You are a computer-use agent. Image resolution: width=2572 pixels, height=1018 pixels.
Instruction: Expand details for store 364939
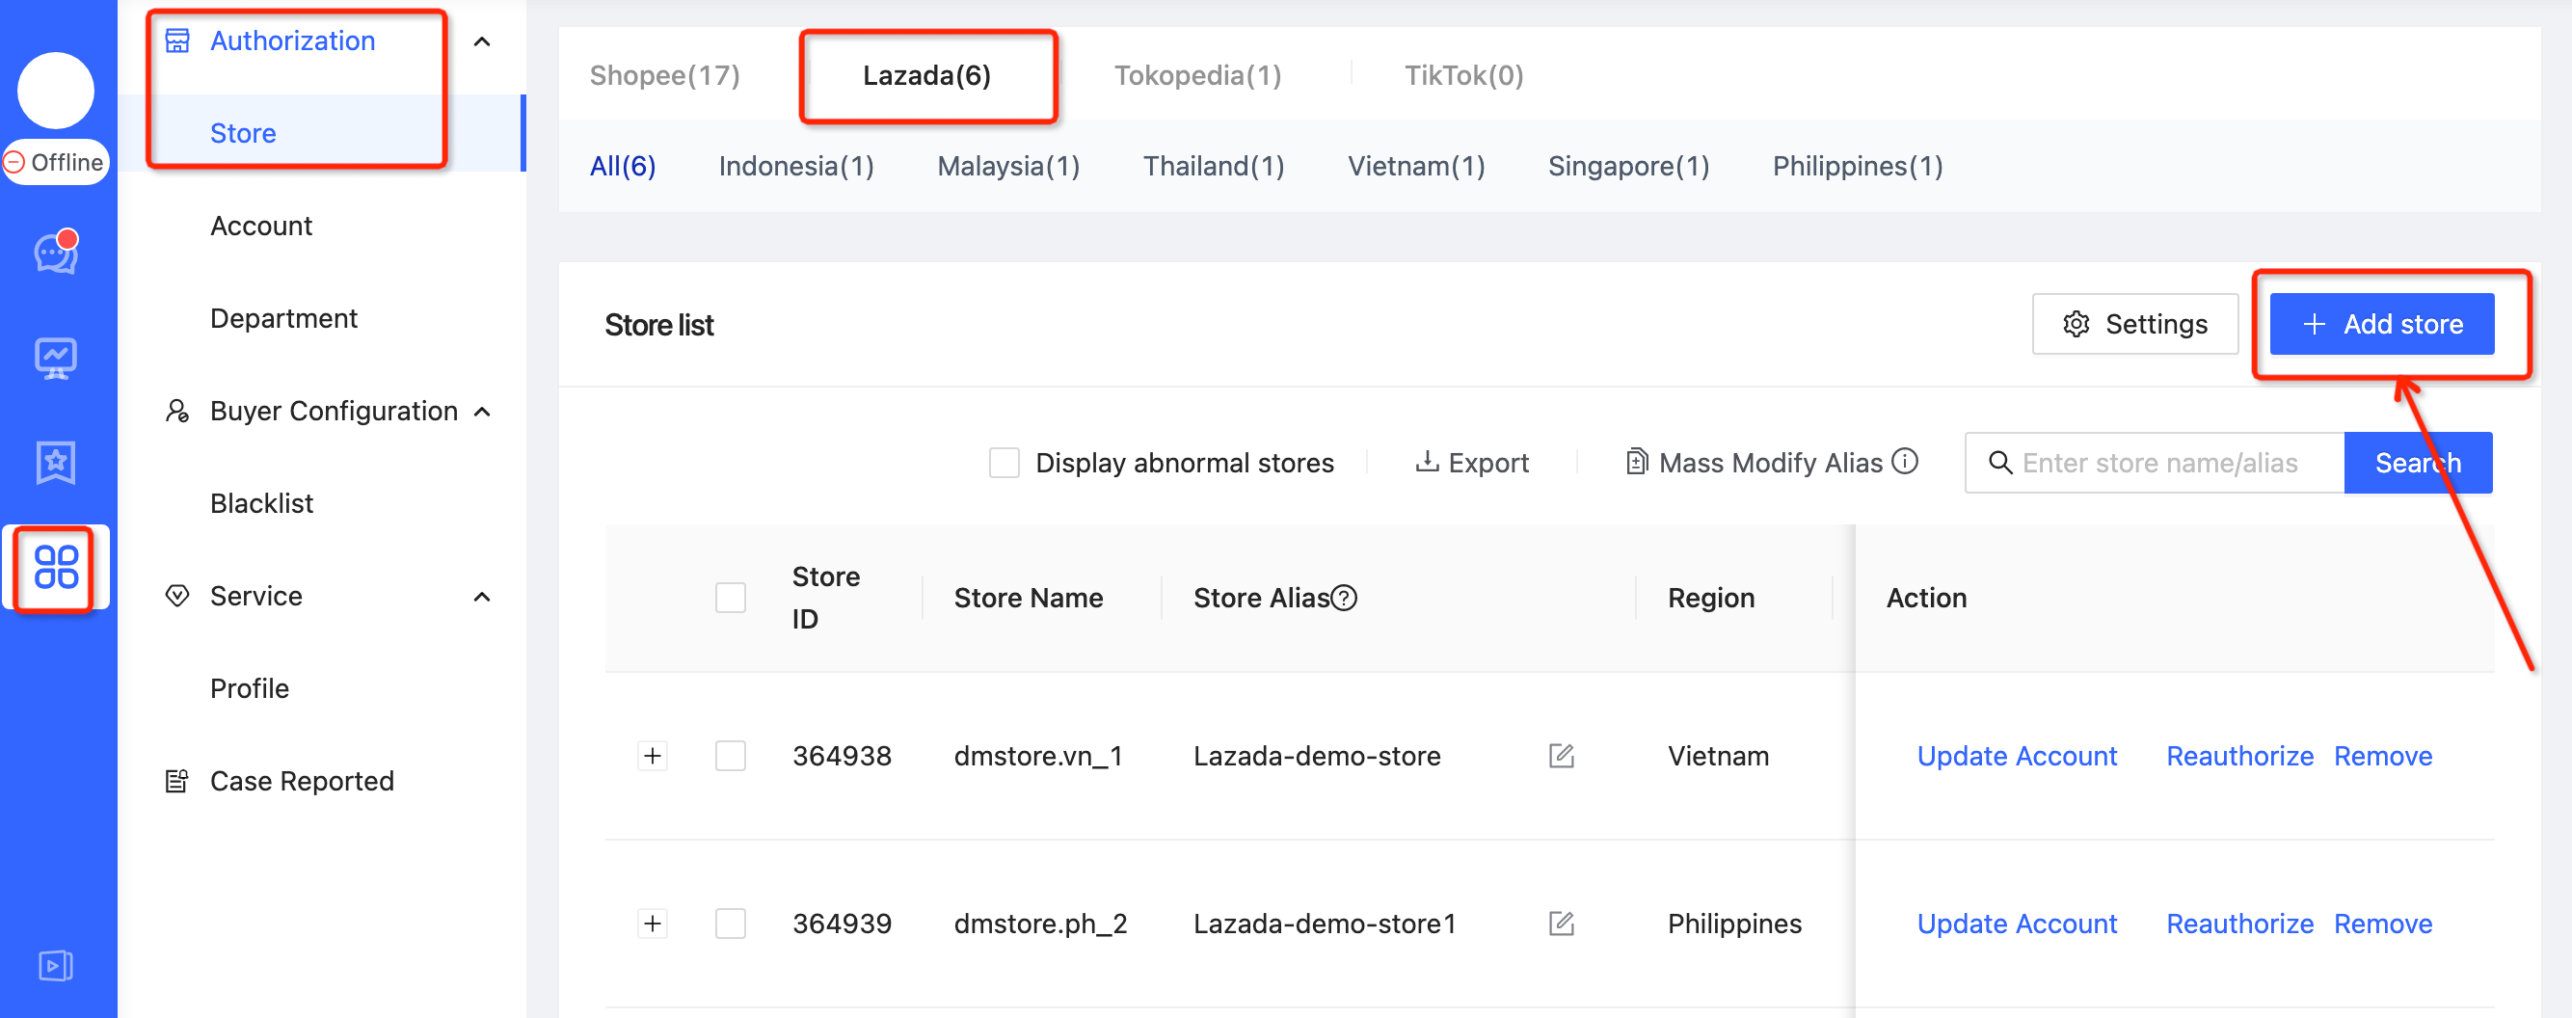[x=652, y=924]
